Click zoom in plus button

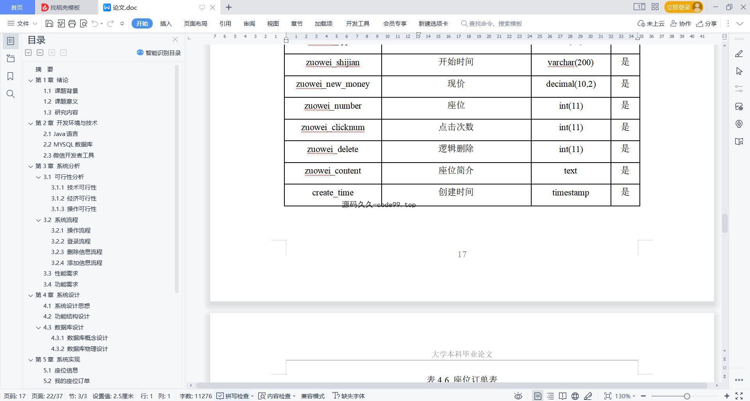(x=727, y=396)
